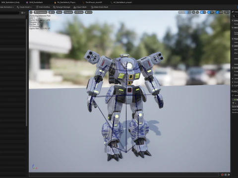Open the Character viewport menu
The height and width of the screenshot is (178, 238).
click(68, 12)
